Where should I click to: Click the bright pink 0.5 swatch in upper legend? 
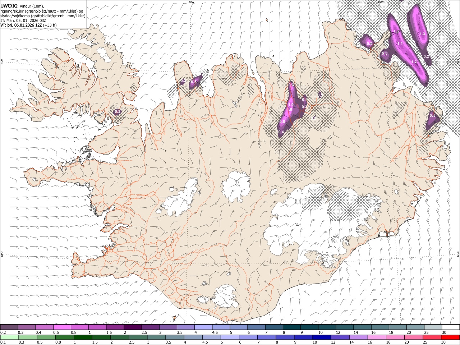click(62, 327)
